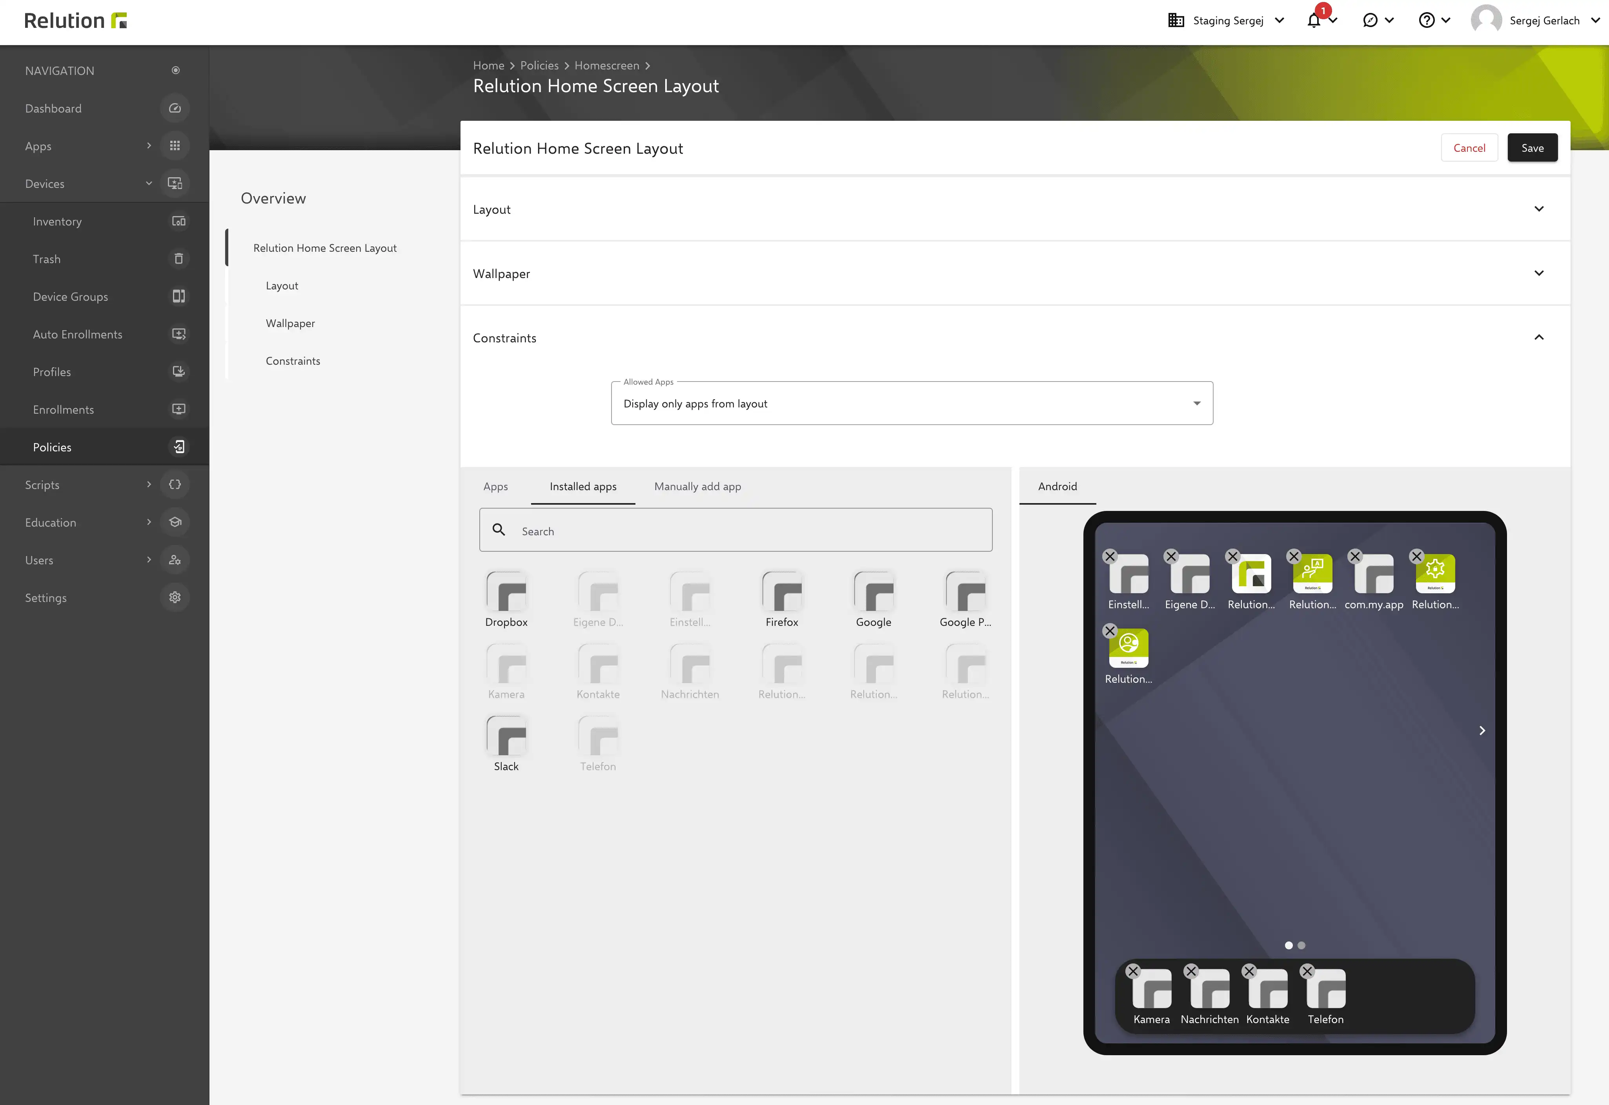Image resolution: width=1609 pixels, height=1105 pixels.
Task: Click the installed apps Search field
Action: coord(735,530)
